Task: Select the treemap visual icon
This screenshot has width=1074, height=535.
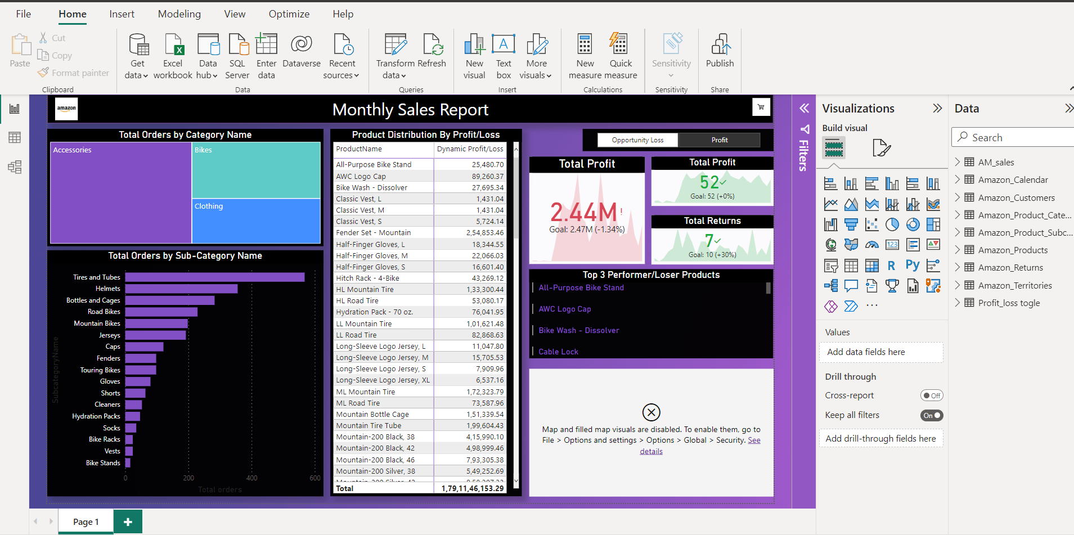Action: 933,224
